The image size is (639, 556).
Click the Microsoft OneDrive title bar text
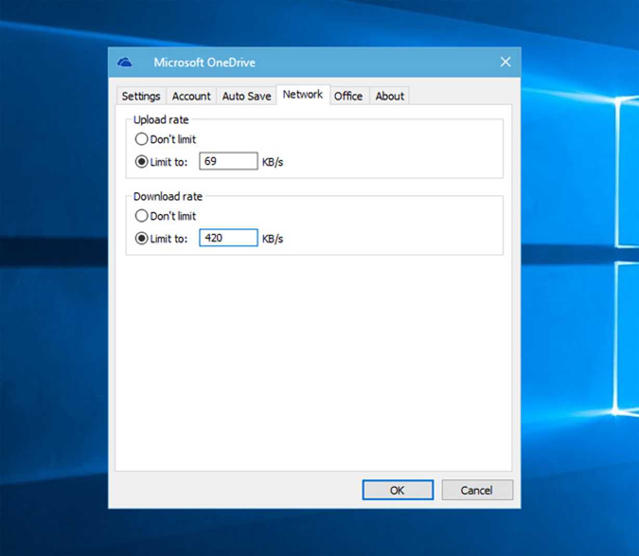(204, 62)
